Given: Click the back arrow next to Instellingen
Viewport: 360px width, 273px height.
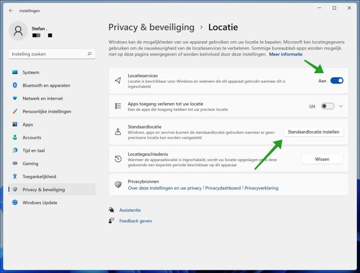Looking at the screenshot, I should click(11, 10).
